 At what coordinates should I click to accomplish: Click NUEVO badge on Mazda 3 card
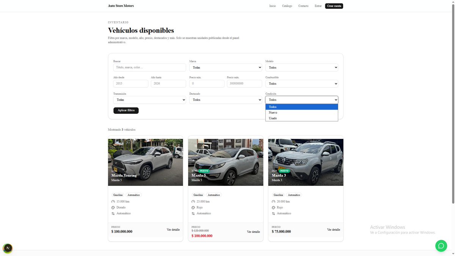pyautogui.click(x=284, y=171)
